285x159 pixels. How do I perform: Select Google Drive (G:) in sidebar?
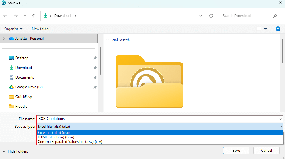click(29, 87)
